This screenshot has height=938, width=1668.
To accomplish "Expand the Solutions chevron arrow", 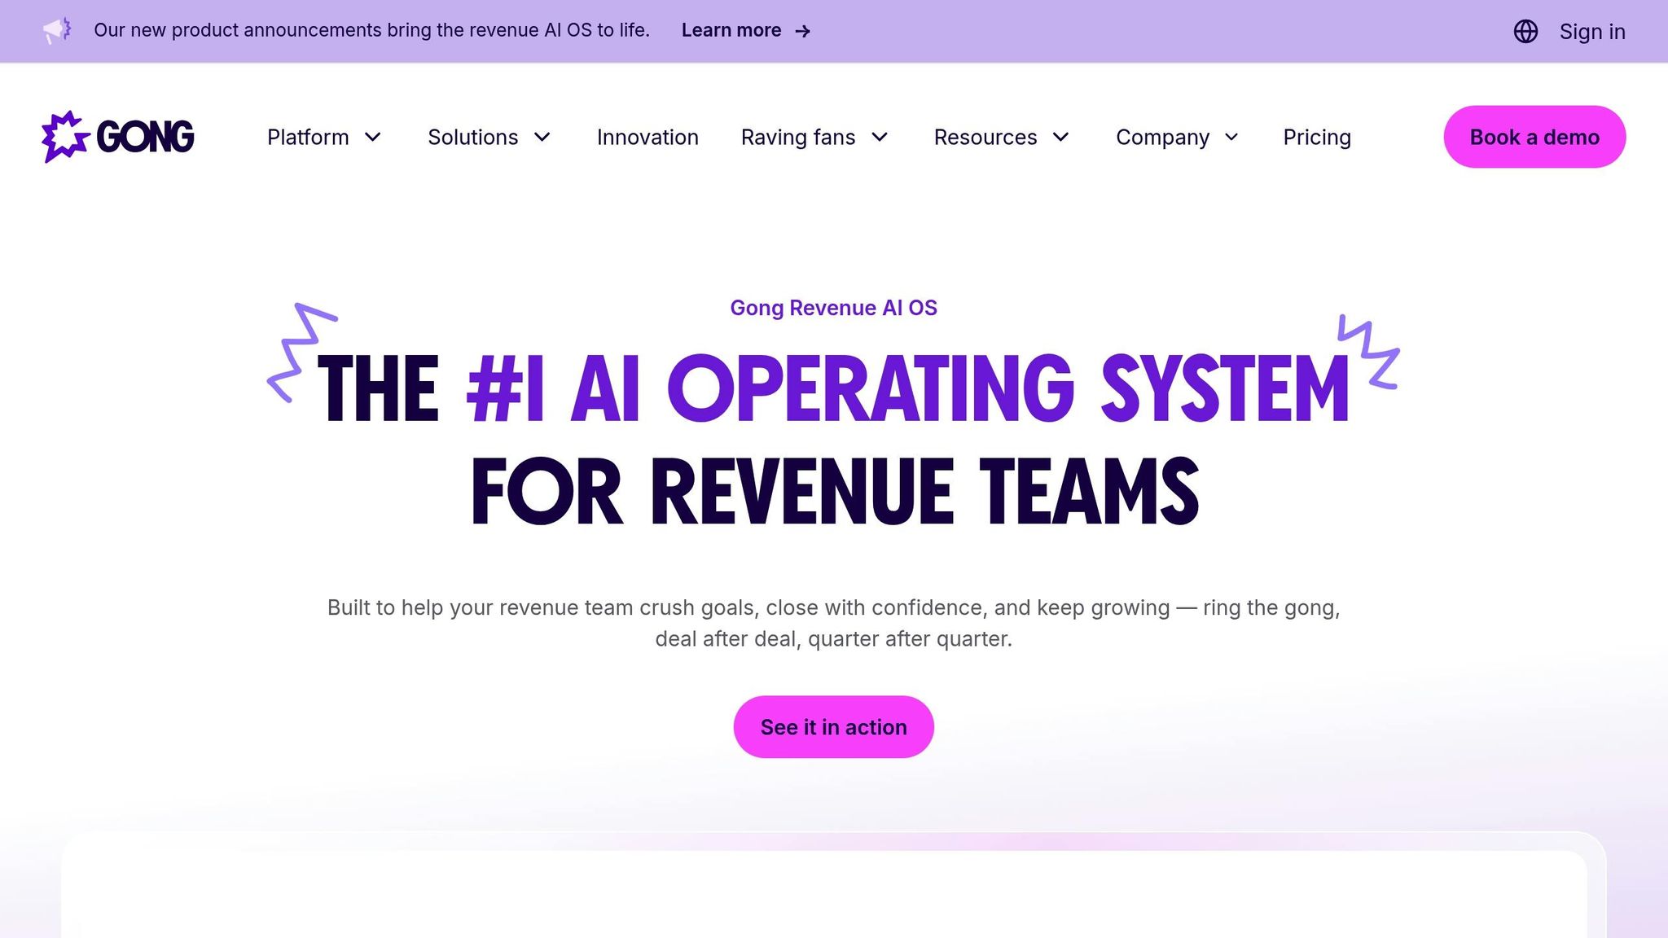I will (542, 137).
